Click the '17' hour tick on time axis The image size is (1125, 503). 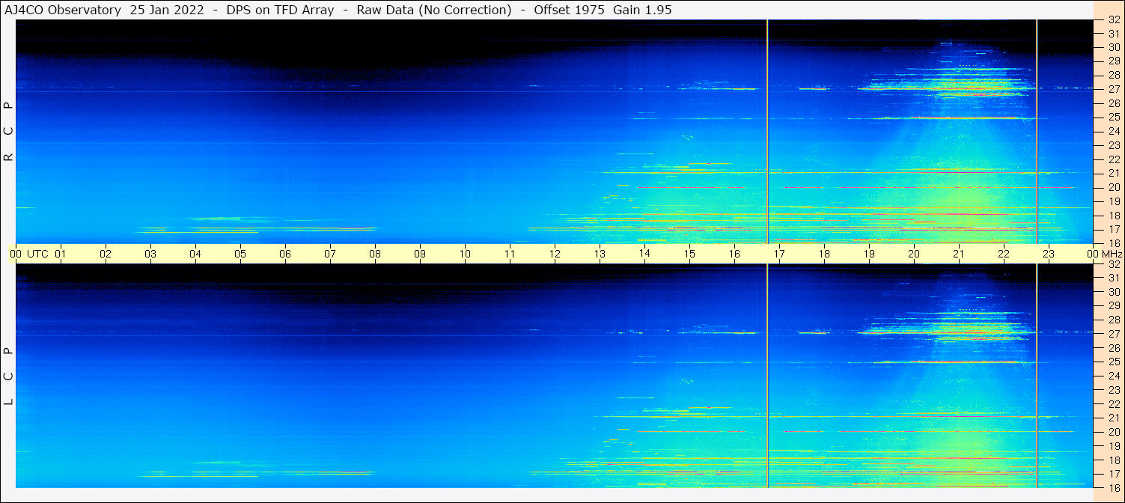779,254
